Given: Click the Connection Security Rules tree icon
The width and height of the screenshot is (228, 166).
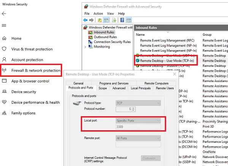Looking at the screenshot, I should (90, 42).
